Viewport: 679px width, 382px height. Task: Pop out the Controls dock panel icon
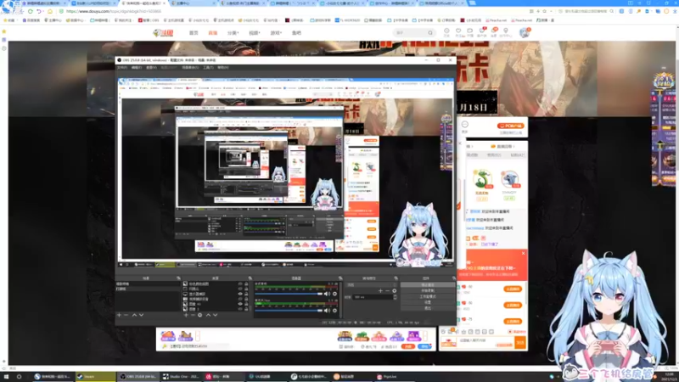(x=453, y=278)
